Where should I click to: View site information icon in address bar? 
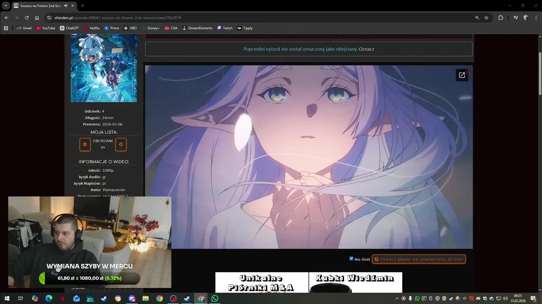point(49,18)
